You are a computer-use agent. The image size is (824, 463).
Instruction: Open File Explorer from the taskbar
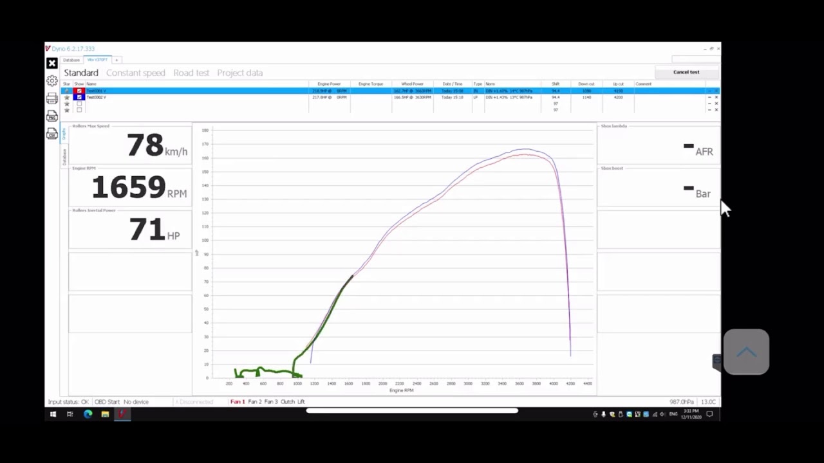(105, 414)
